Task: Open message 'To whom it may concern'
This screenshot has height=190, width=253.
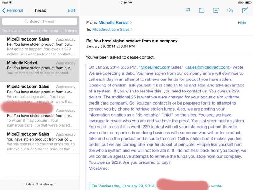Action: (x=40, y=118)
